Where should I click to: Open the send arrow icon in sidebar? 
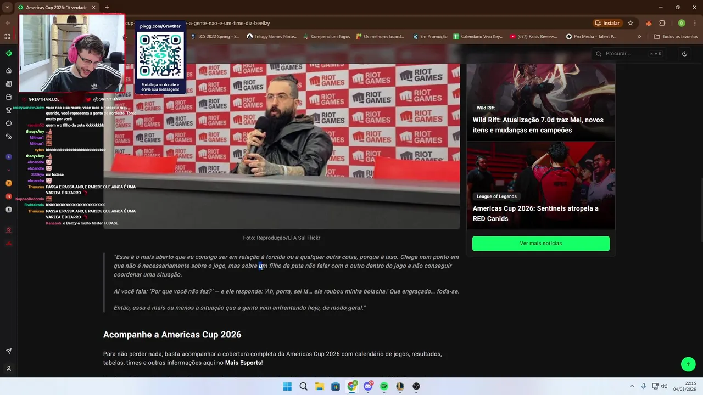coord(9,351)
